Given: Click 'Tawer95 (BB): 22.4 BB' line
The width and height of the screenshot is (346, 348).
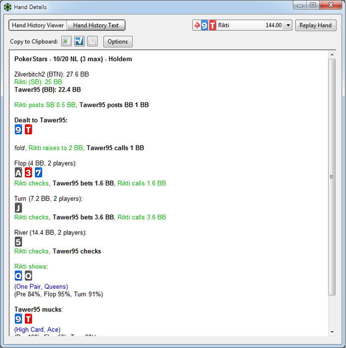Looking at the screenshot, I should pyautogui.click(x=48, y=89).
